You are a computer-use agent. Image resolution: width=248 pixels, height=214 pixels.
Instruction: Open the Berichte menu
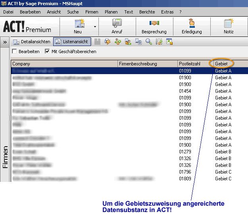[x=147, y=12]
